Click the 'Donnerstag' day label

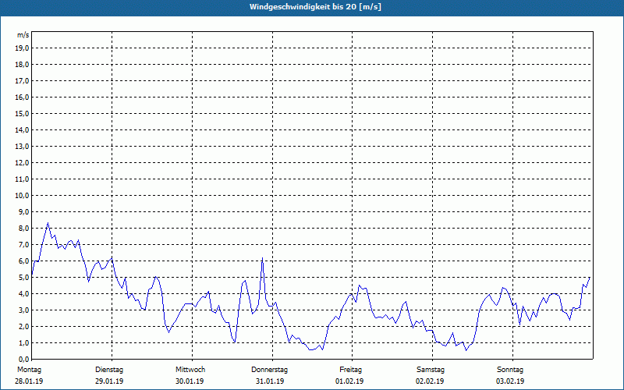tap(269, 370)
